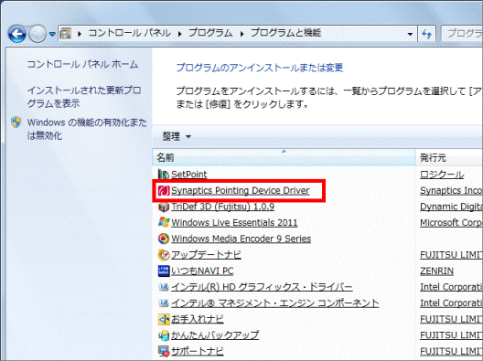Click Synaptics Inco publisher cell
483x361 pixels.
451,191
